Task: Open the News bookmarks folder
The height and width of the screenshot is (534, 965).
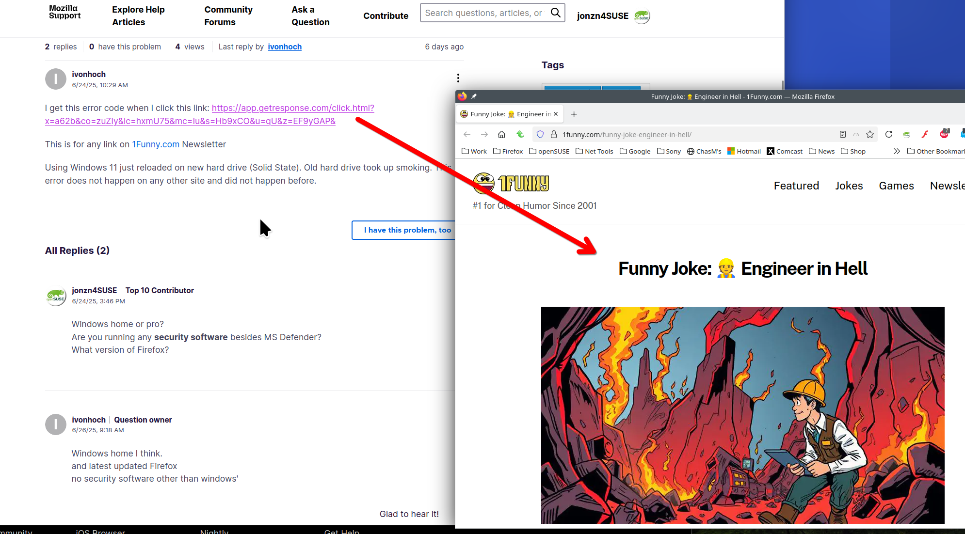Action: 821,151
